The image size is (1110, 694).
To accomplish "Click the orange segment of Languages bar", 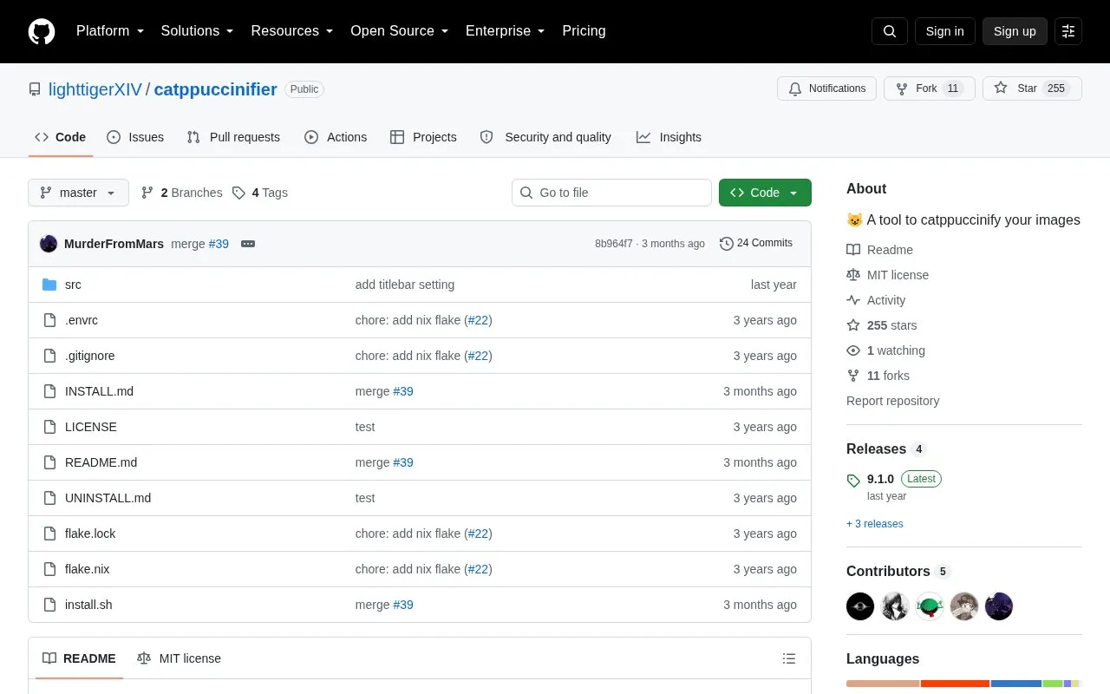I will click(x=955, y=684).
